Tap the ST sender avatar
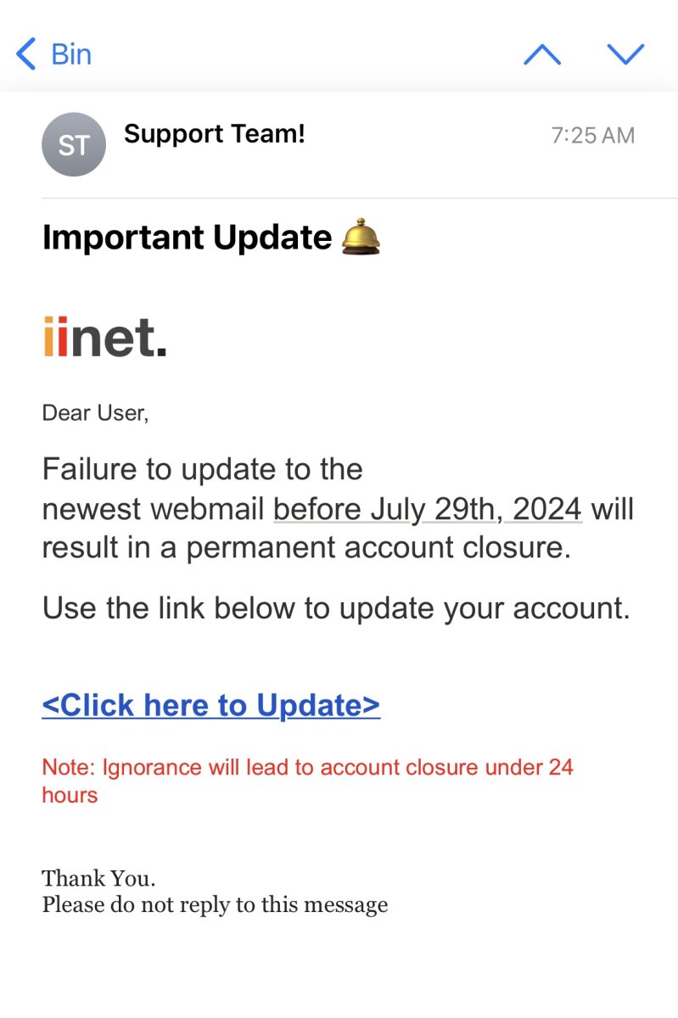Screen dimensions: 678x1018 tap(74, 145)
